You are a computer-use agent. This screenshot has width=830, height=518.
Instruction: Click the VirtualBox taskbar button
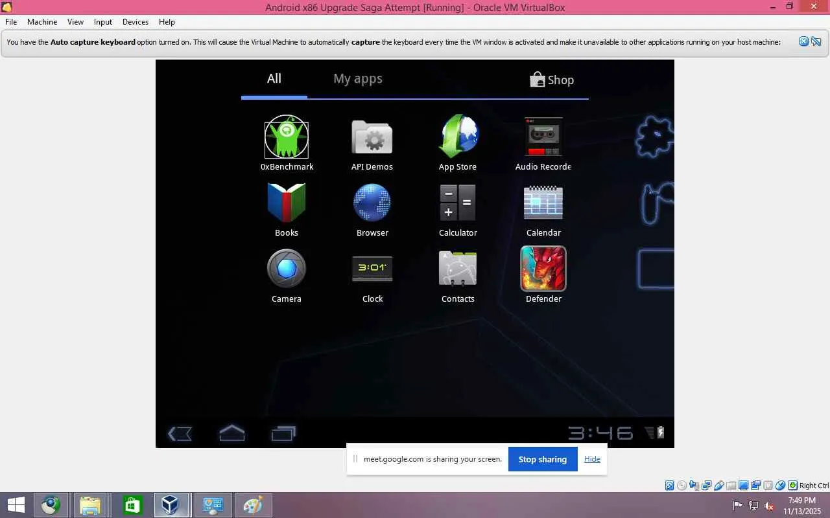click(172, 505)
